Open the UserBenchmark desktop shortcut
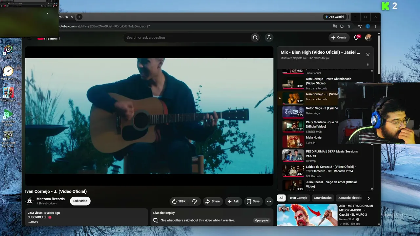 click(8, 73)
